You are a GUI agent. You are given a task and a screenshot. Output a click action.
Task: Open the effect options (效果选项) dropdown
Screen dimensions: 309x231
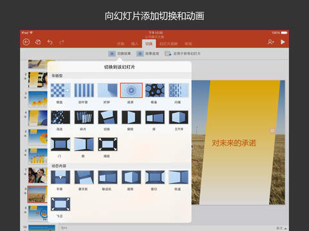pyautogui.click(x=147, y=53)
